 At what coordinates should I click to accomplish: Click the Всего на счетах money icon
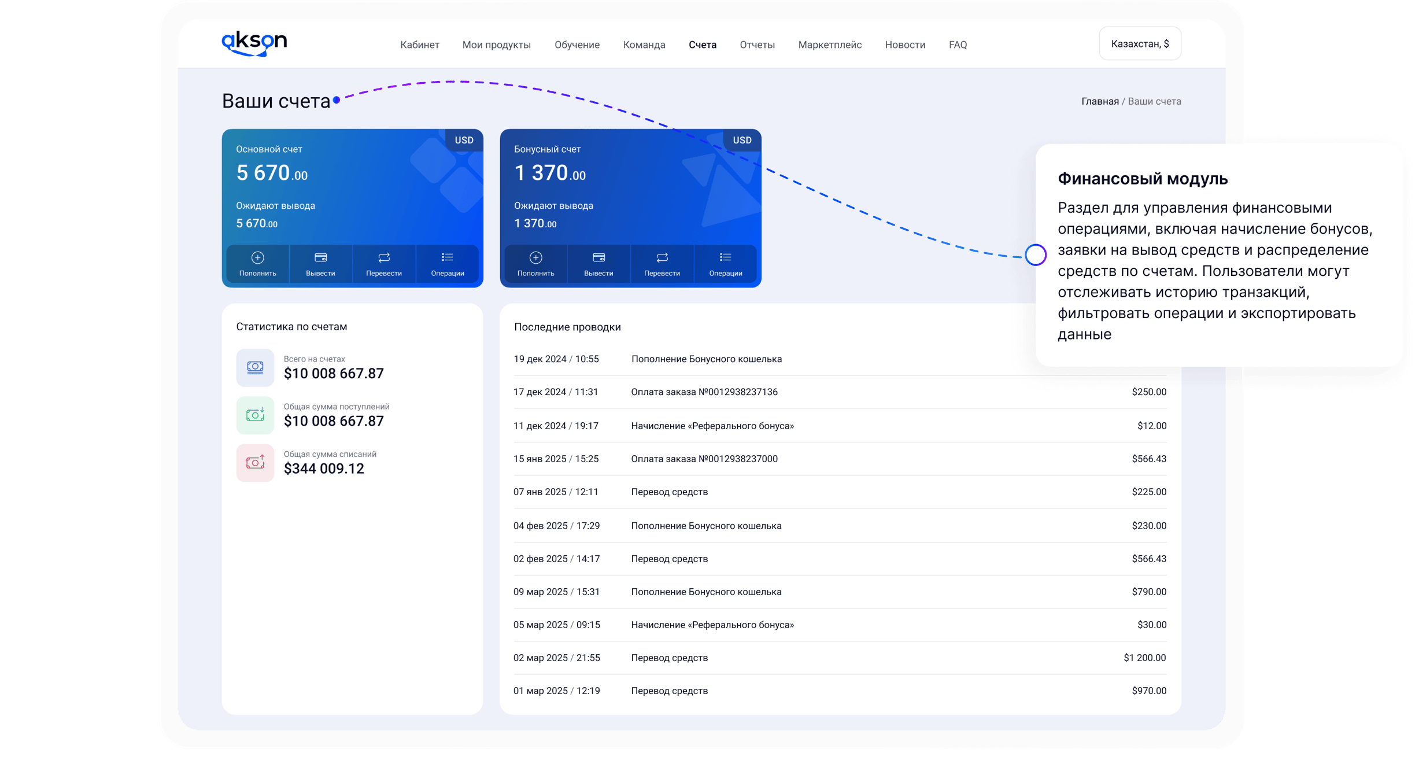tap(255, 367)
